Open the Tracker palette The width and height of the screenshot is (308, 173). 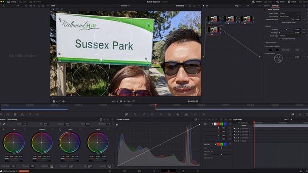pyautogui.click(x=161, y=114)
